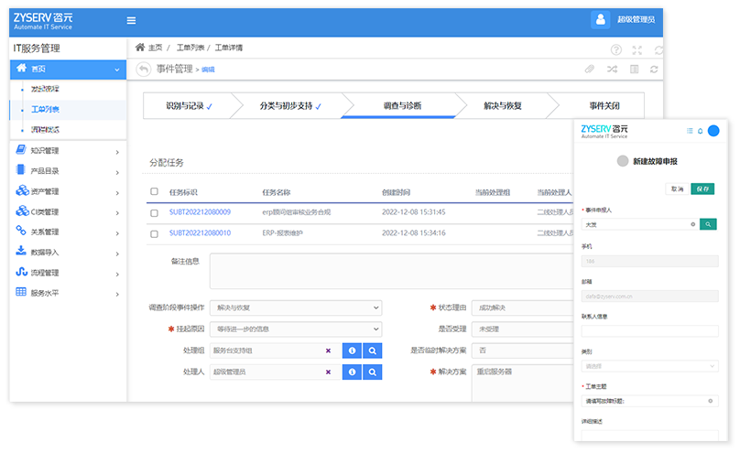
Task: Clear the 工单主题 field with the x icon
Action: pos(711,401)
